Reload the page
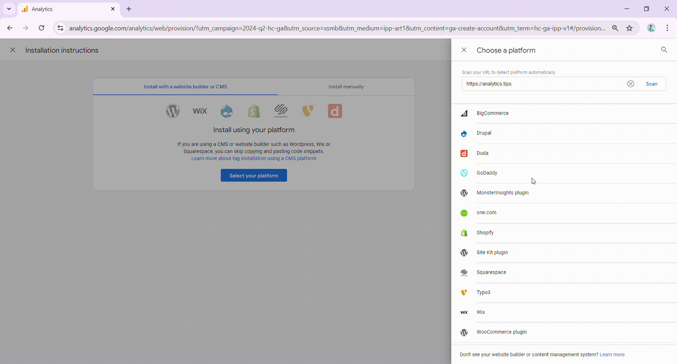 [41, 28]
